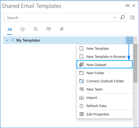Click the three-dots menu on My Templates
Screen dimensions: 139x128
(129, 40)
